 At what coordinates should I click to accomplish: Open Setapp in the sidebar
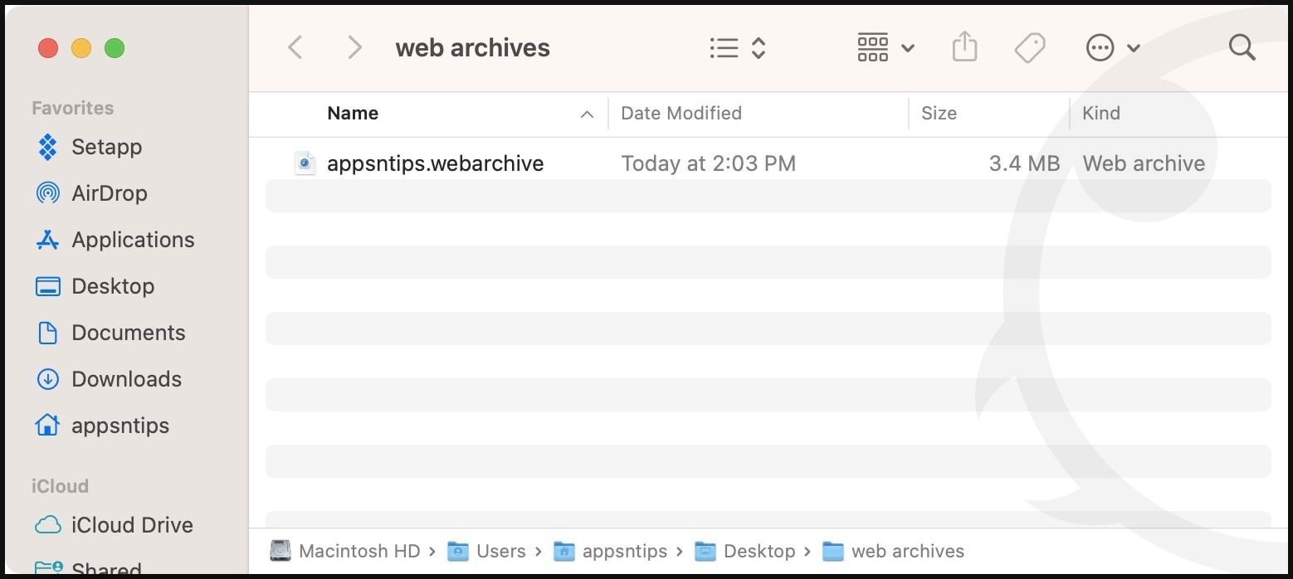click(x=106, y=147)
